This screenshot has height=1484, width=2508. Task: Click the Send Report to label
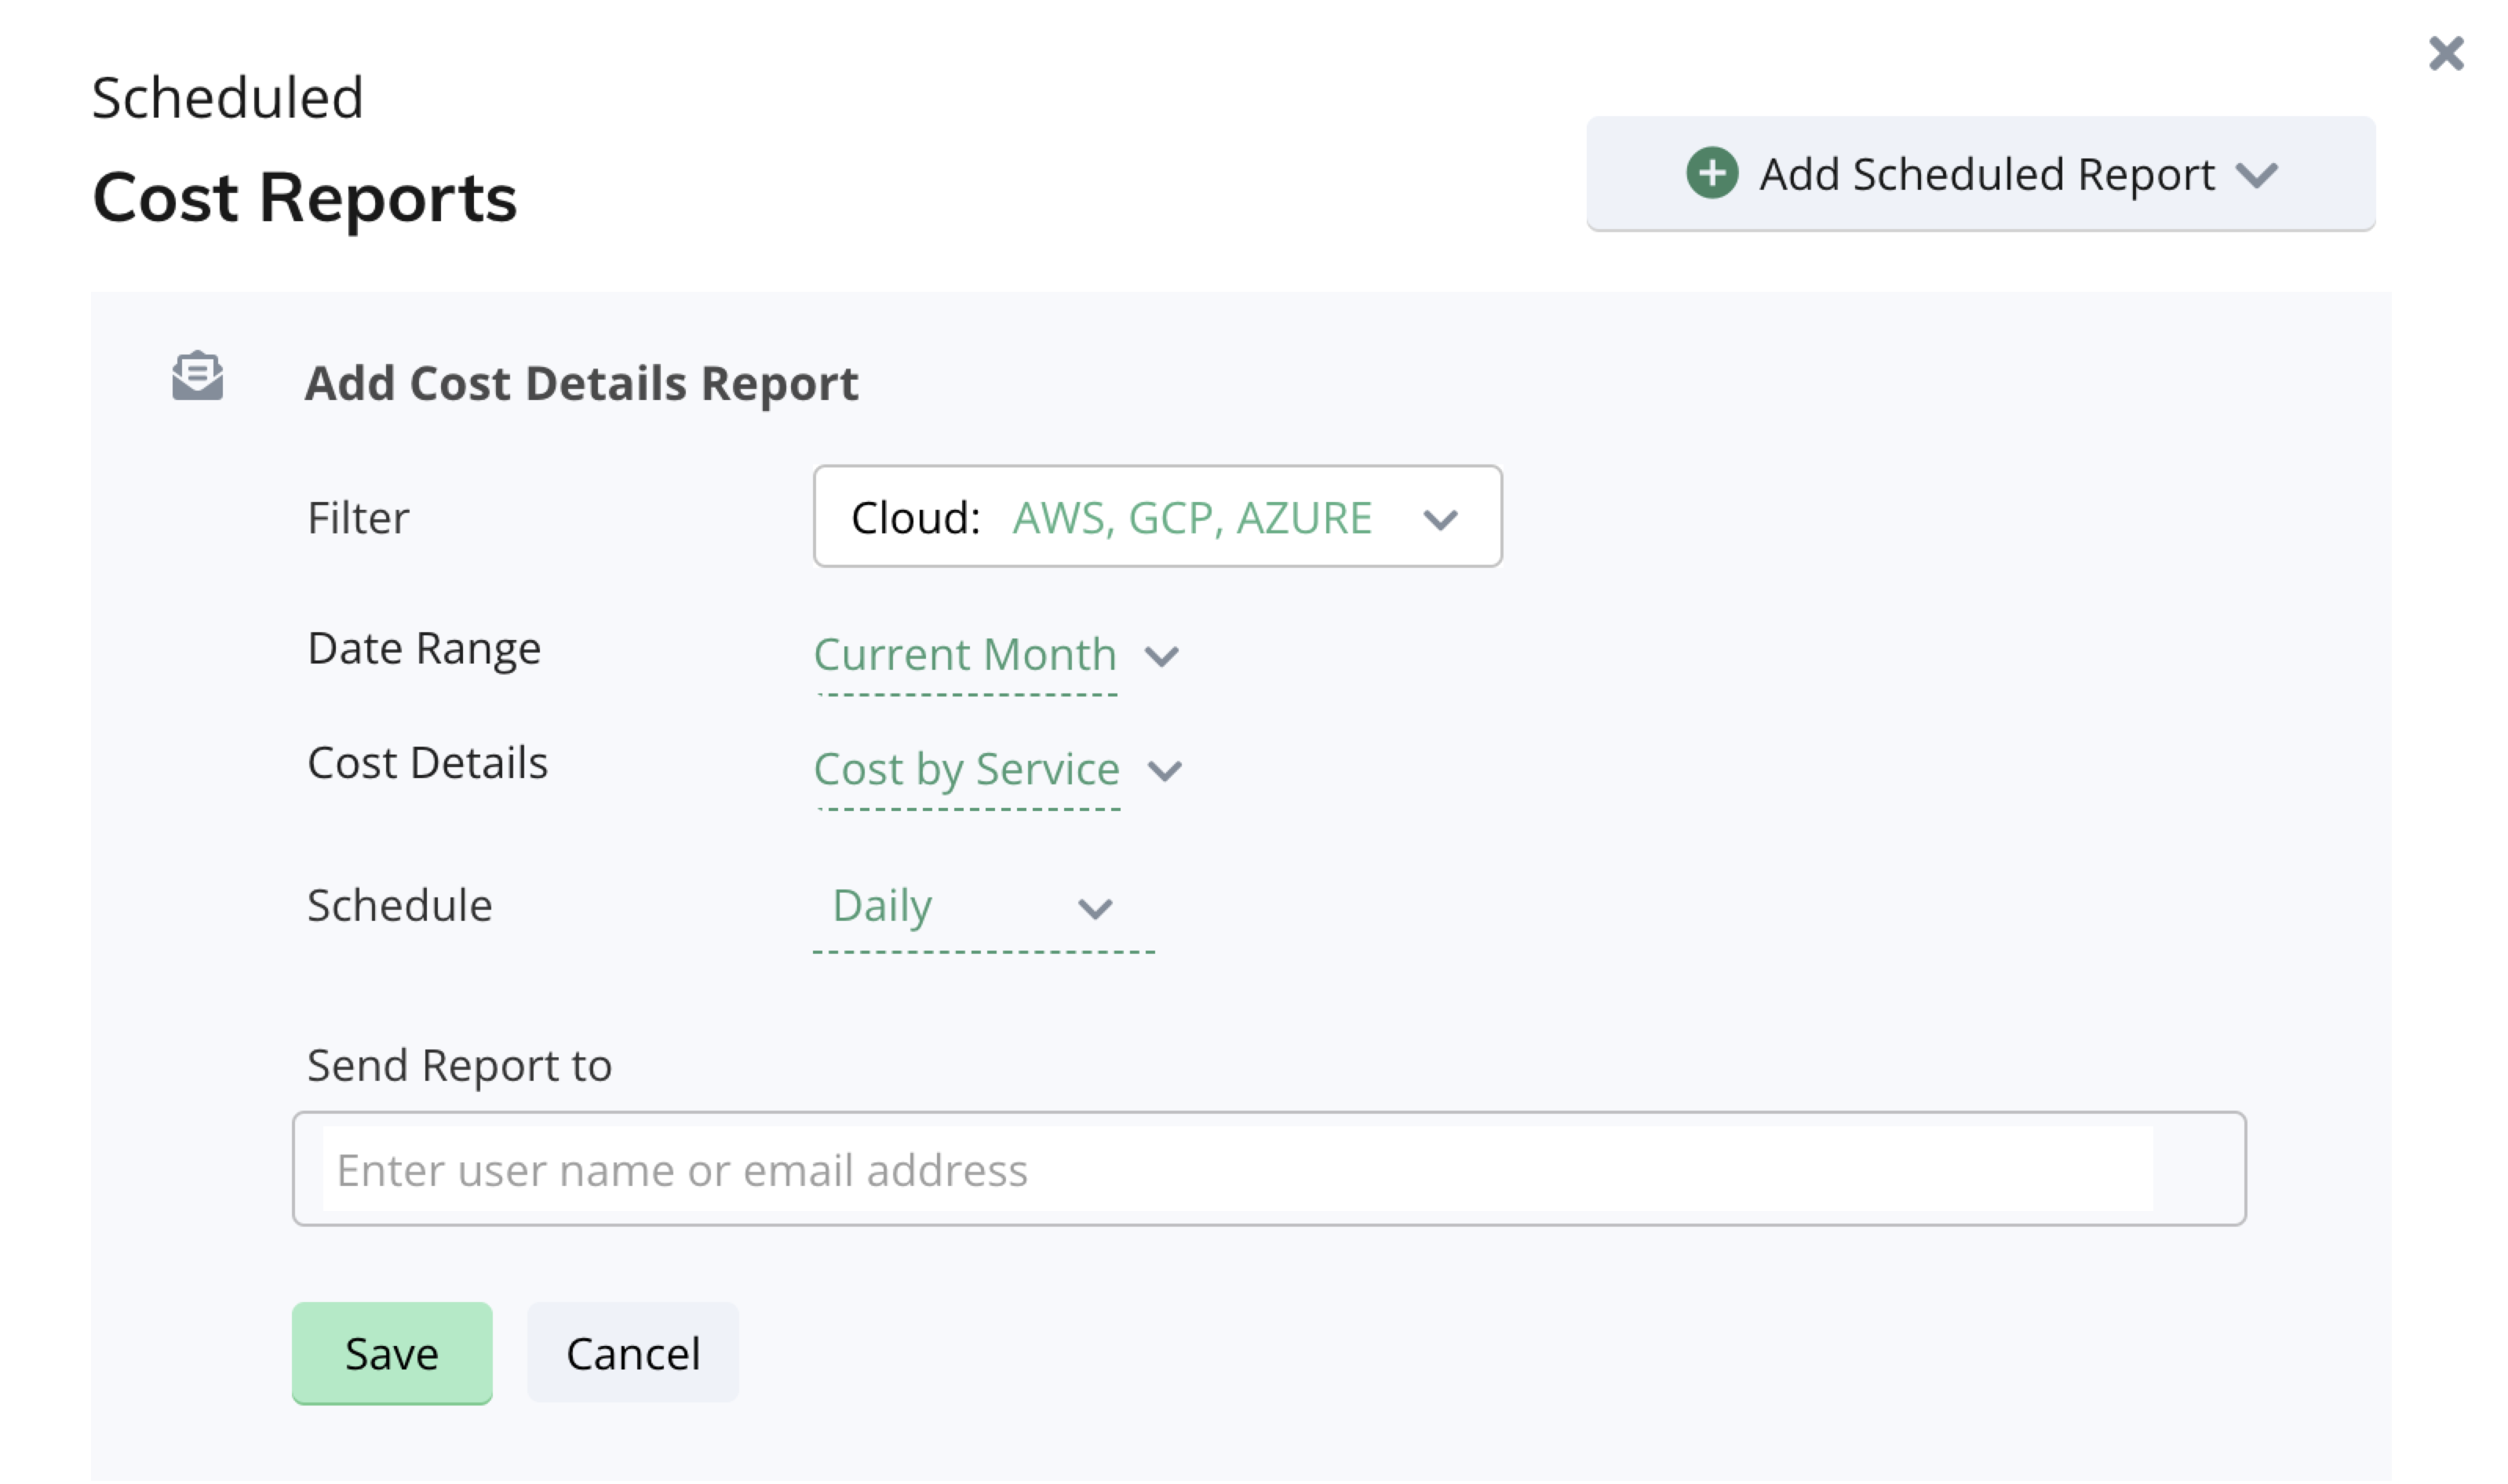click(x=460, y=1067)
